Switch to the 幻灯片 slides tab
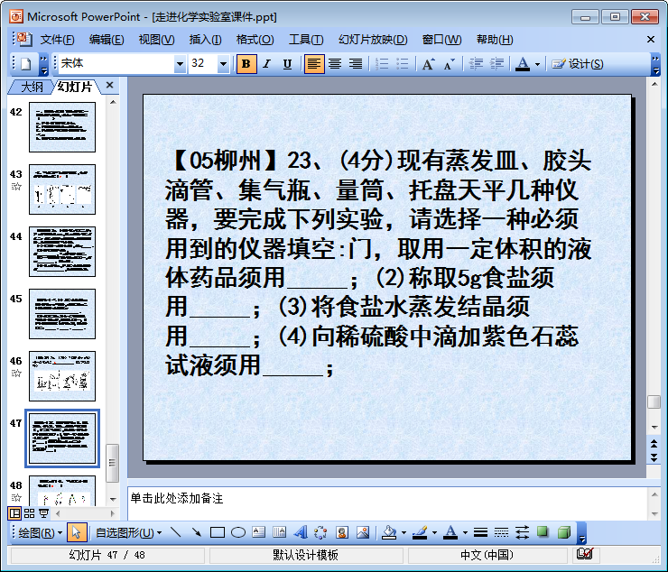668x572 pixels. click(76, 87)
